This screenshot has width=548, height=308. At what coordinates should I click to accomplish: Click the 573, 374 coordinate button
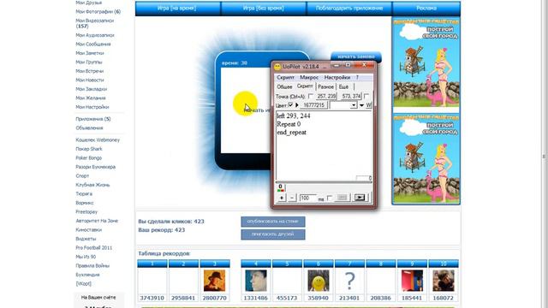(x=351, y=96)
